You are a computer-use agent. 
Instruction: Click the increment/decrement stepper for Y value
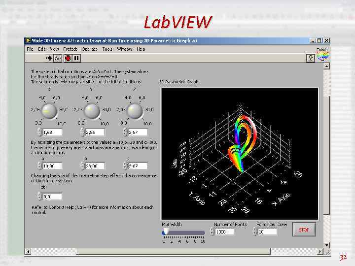click(82, 132)
